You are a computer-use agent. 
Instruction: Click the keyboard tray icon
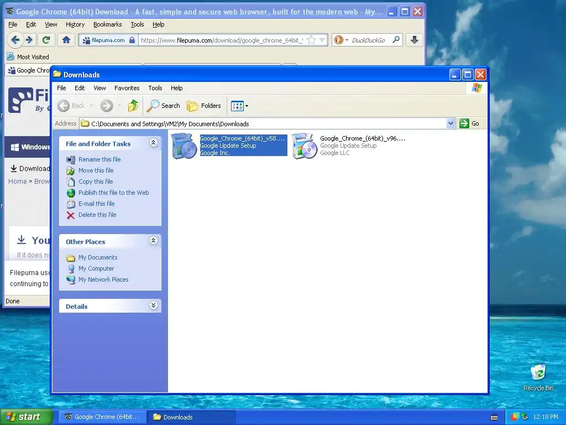[494, 417]
